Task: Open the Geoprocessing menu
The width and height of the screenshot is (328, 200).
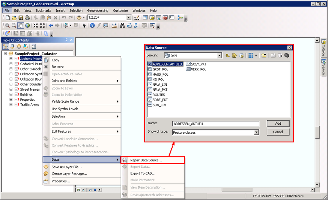Action: coord(98,10)
